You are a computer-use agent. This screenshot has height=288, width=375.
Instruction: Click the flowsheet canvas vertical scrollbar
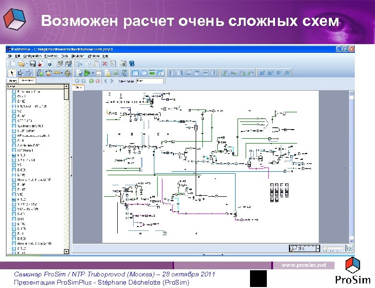tap(351, 167)
